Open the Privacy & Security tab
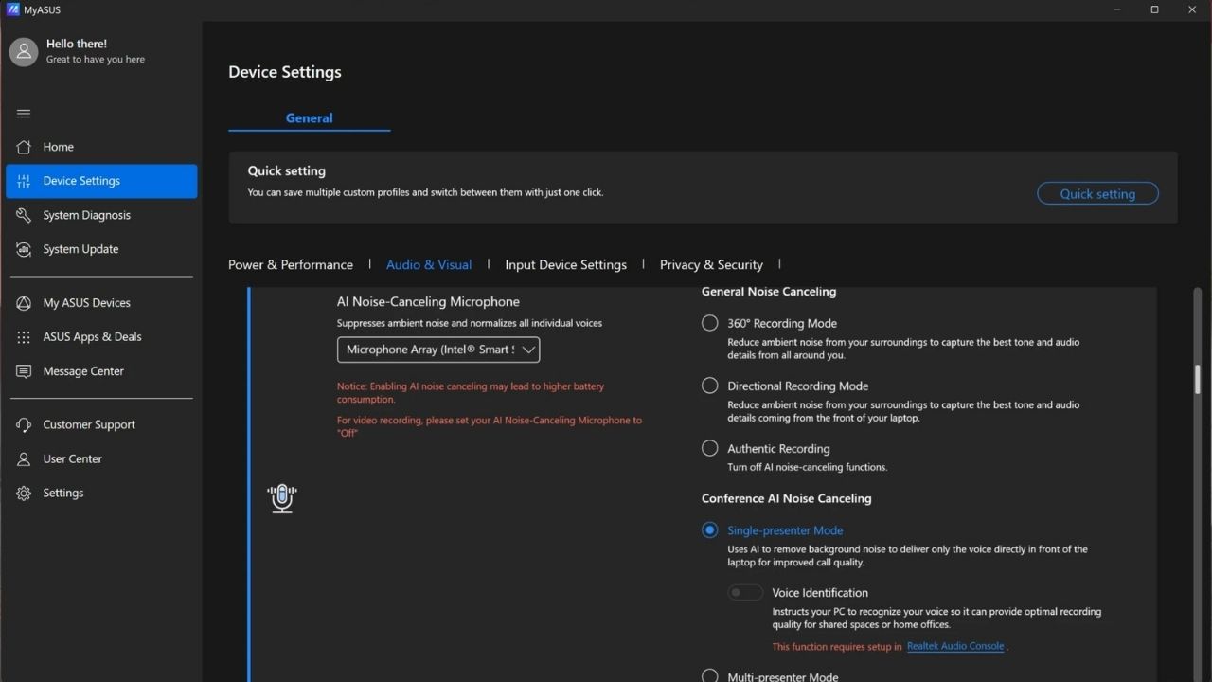This screenshot has height=682, width=1212. (711, 265)
